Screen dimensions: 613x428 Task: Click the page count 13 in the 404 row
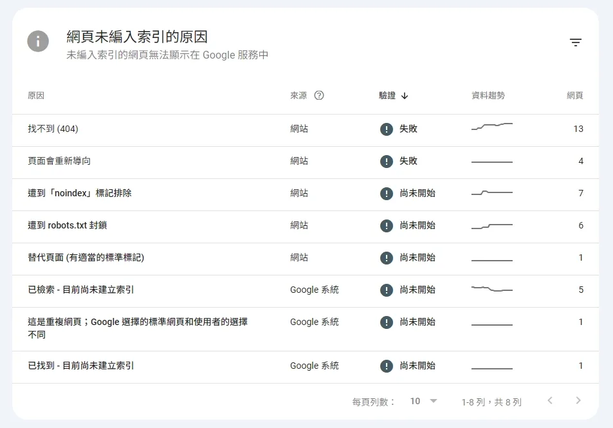coord(578,129)
